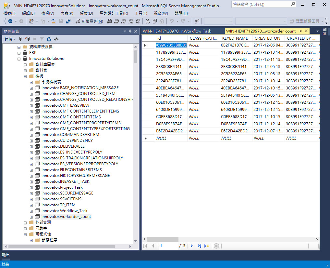This screenshot has width=330, height=268.
Task: Click Connect Object Explorer plug icon
Action: [x=20, y=39]
